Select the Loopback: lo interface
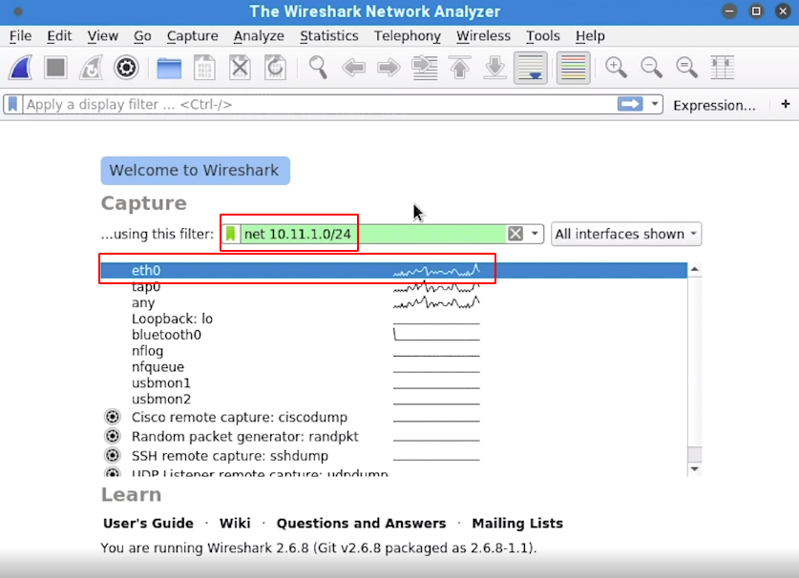Screen dimensions: 799x578 pyautogui.click(x=172, y=319)
